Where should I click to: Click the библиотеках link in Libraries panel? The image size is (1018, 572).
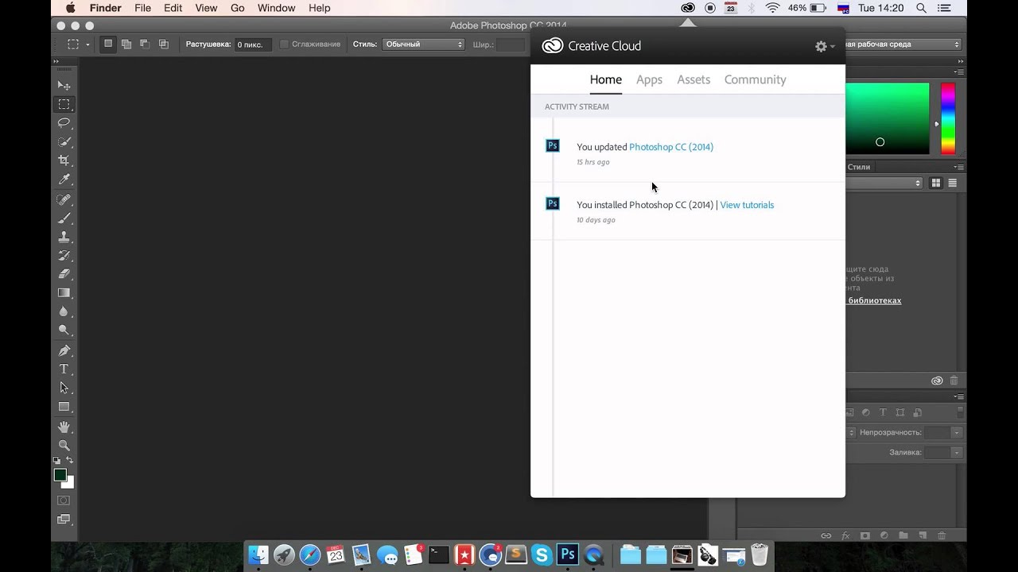click(x=875, y=300)
